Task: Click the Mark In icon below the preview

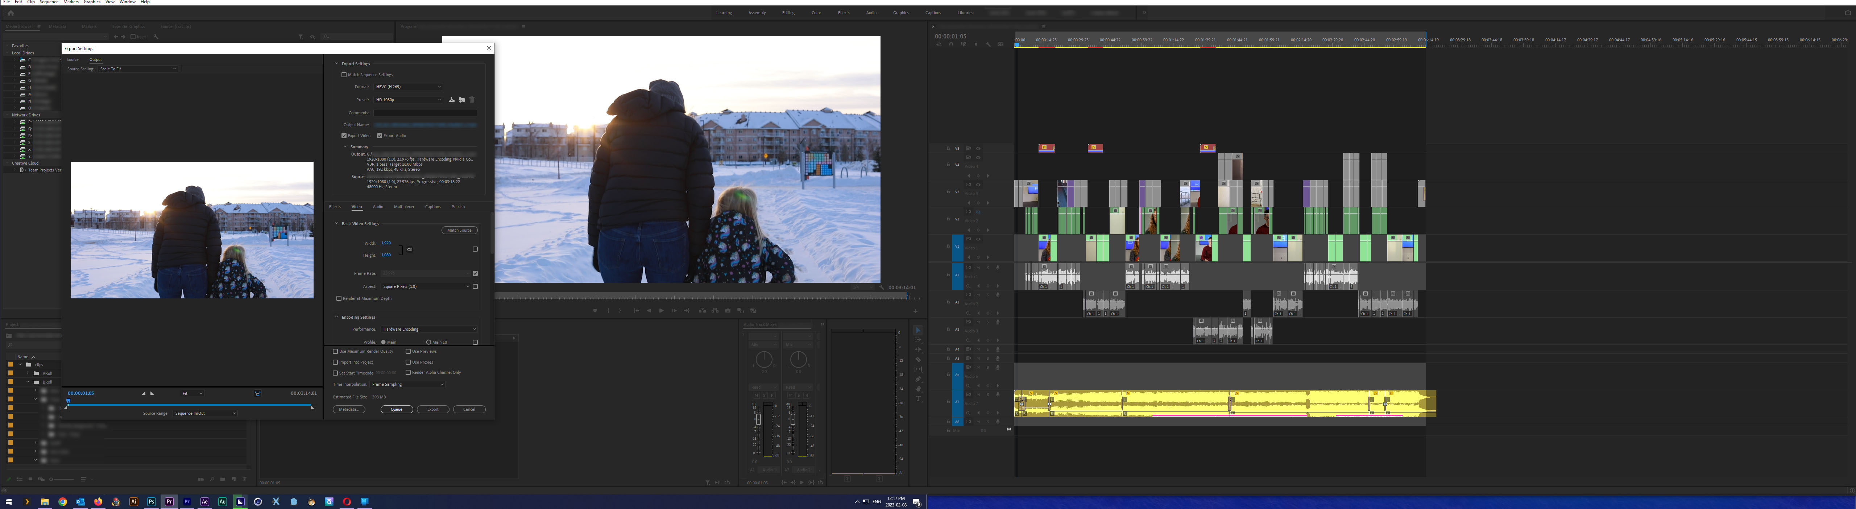Action: click(x=609, y=310)
